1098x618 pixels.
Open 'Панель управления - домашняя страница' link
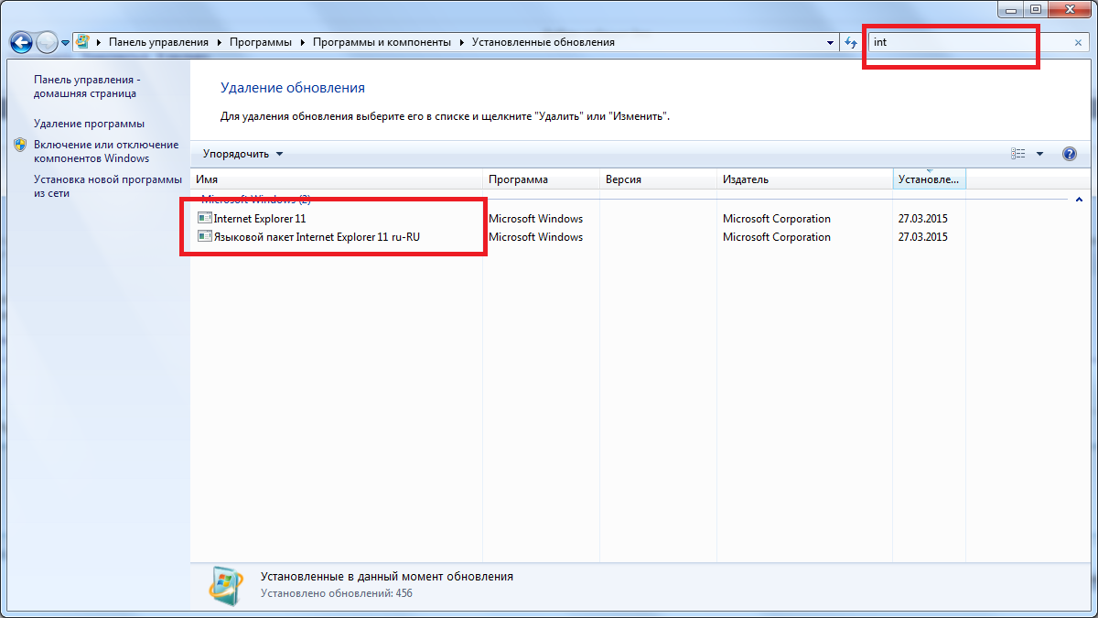tap(87, 86)
